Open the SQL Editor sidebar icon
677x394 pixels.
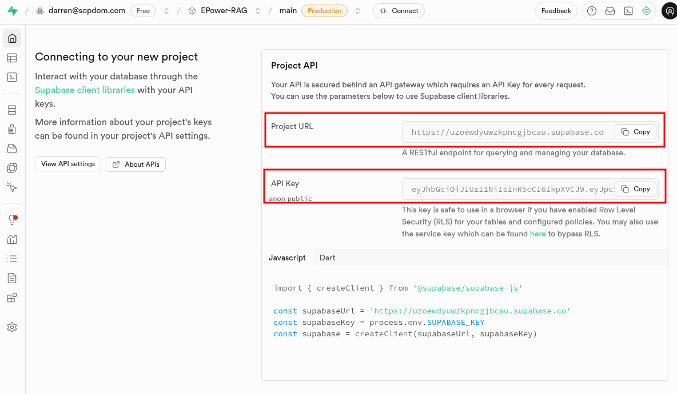click(x=12, y=77)
